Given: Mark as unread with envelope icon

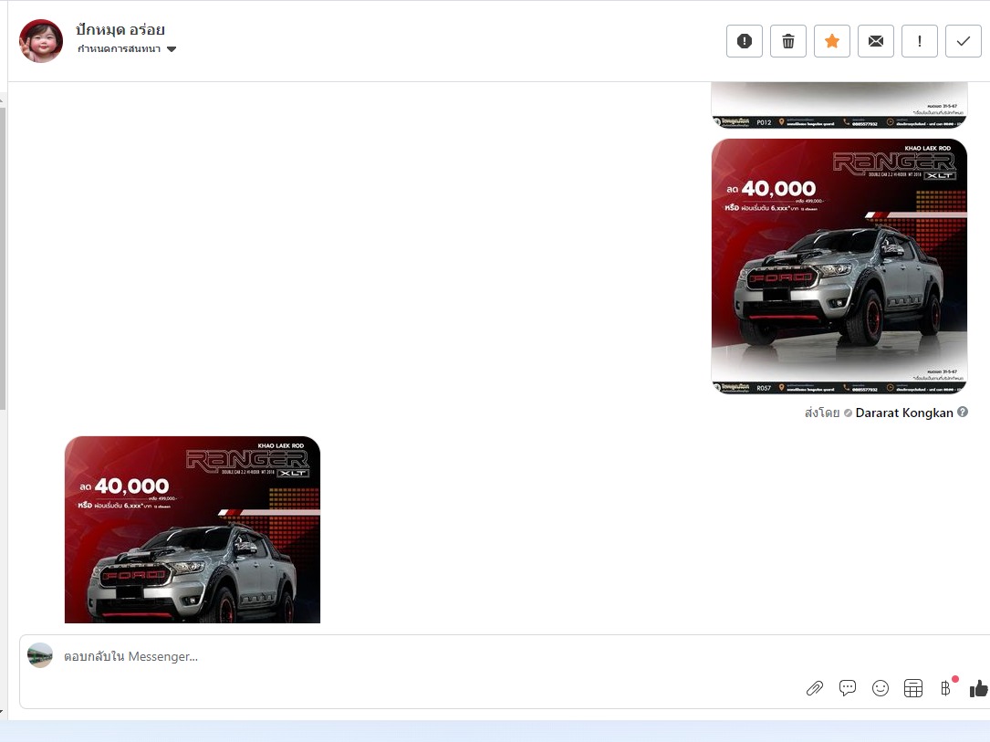Looking at the screenshot, I should pyautogui.click(x=876, y=41).
